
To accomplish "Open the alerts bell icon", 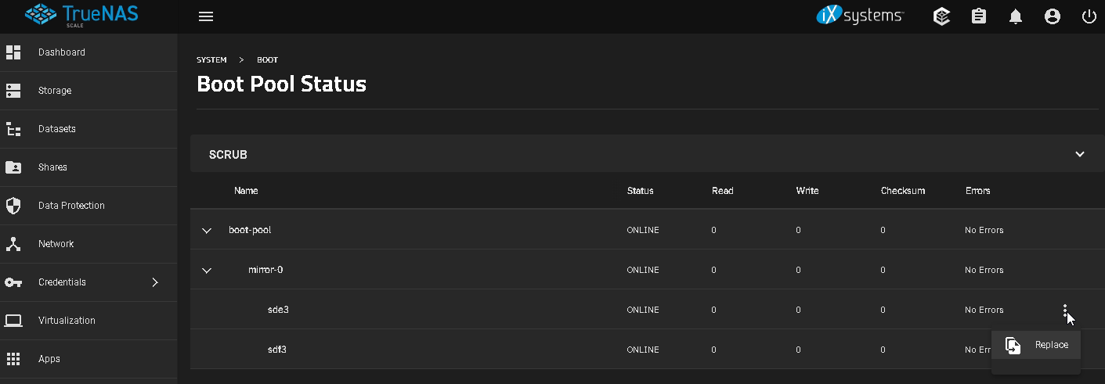I will pyautogui.click(x=1016, y=16).
